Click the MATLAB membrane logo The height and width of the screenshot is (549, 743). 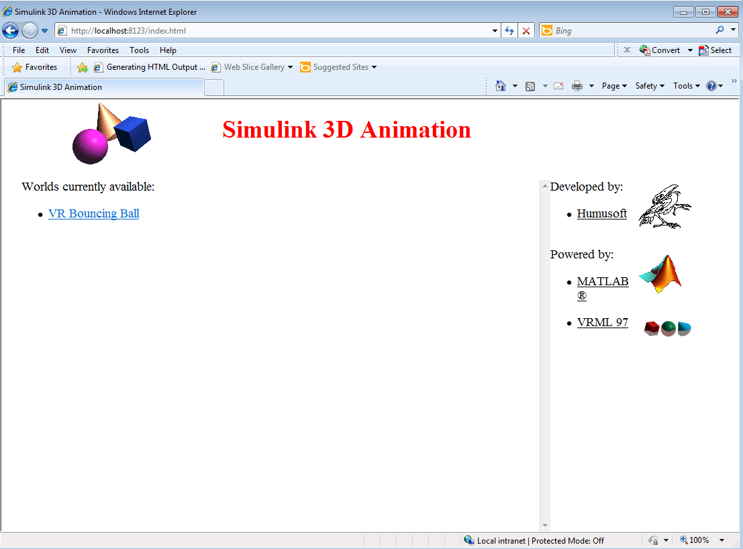(x=660, y=274)
